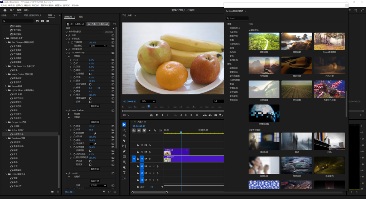366x199 pixels.
Task: Switch to the 导出 workspace tab
Action: click(x=26, y=10)
